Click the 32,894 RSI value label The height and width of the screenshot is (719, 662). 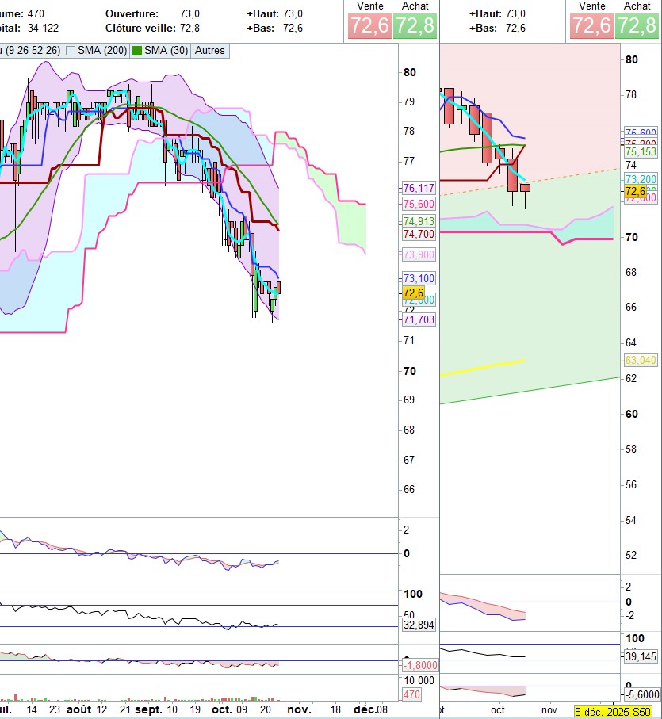coord(419,625)
